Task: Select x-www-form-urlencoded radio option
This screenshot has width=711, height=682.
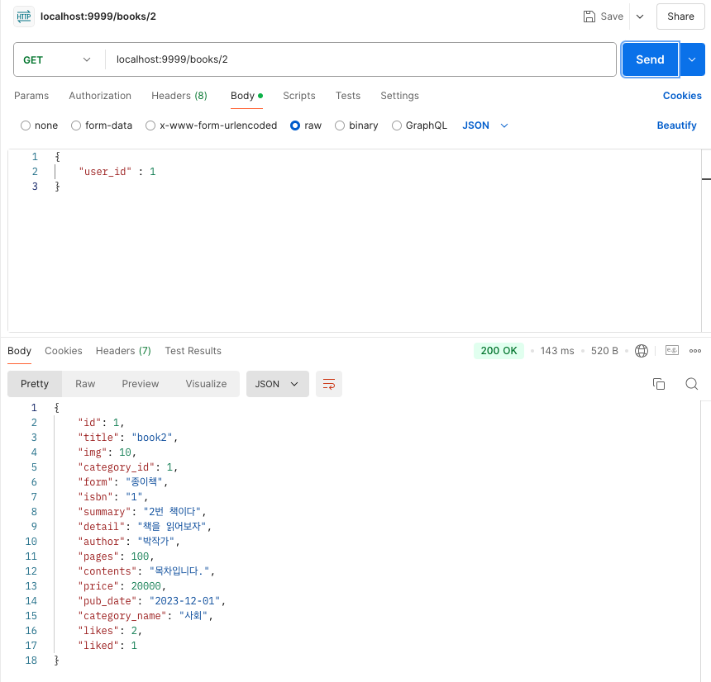Action: pos(150,126)
